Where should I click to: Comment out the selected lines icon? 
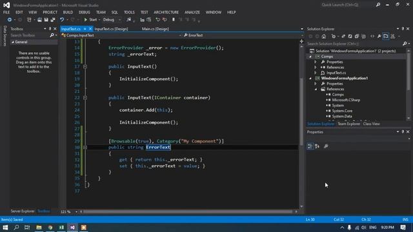[x=157, y=20]
